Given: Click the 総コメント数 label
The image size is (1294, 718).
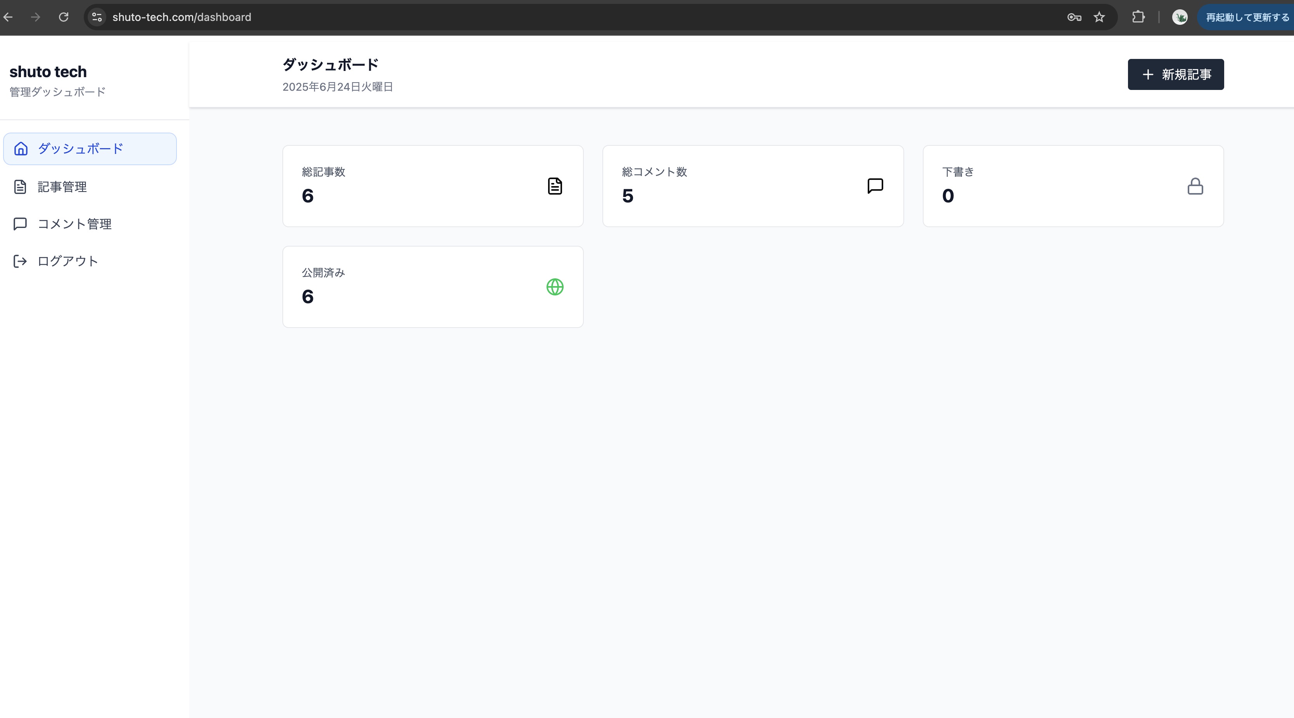Looking at the screenshot, I should pyautogui.click(x=654, y=172).
